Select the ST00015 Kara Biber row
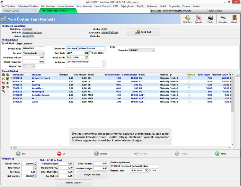The height and width of the screenshot is (187, 241). pyautogui.click(x=121, y=88)
